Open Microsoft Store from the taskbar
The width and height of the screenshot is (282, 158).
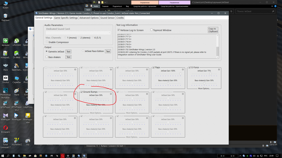pyautogui.click(x=35, y=156)
